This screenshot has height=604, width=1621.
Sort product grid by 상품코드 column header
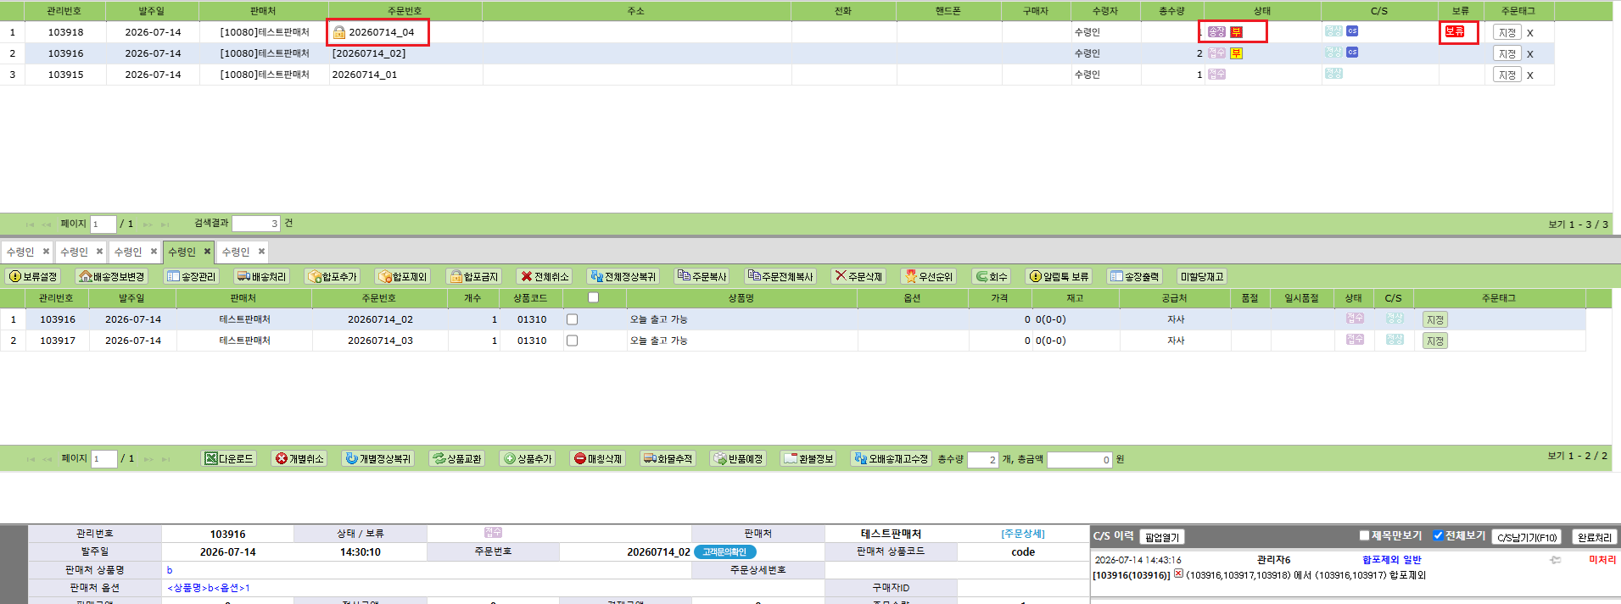point(530,298)
